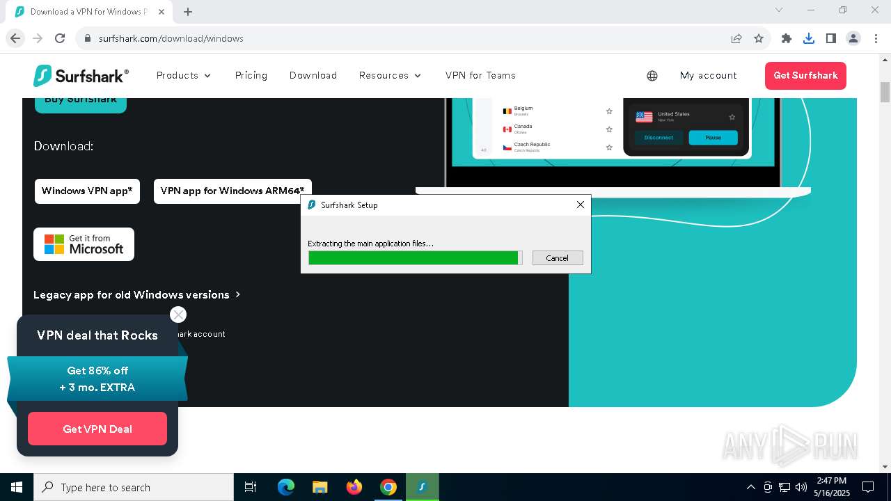Screen dimensions: 891x501
Task: Click the address bar URL
Action: (x=171, y=38)
